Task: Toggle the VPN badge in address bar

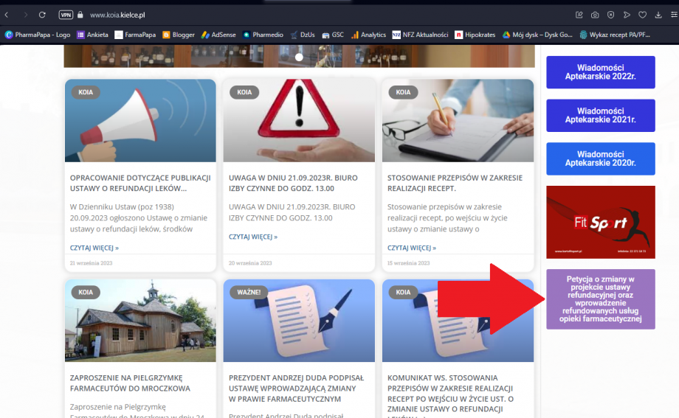Action: (x=66, y=15)
